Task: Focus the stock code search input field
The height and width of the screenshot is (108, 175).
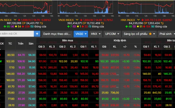Action: (17, 34)
